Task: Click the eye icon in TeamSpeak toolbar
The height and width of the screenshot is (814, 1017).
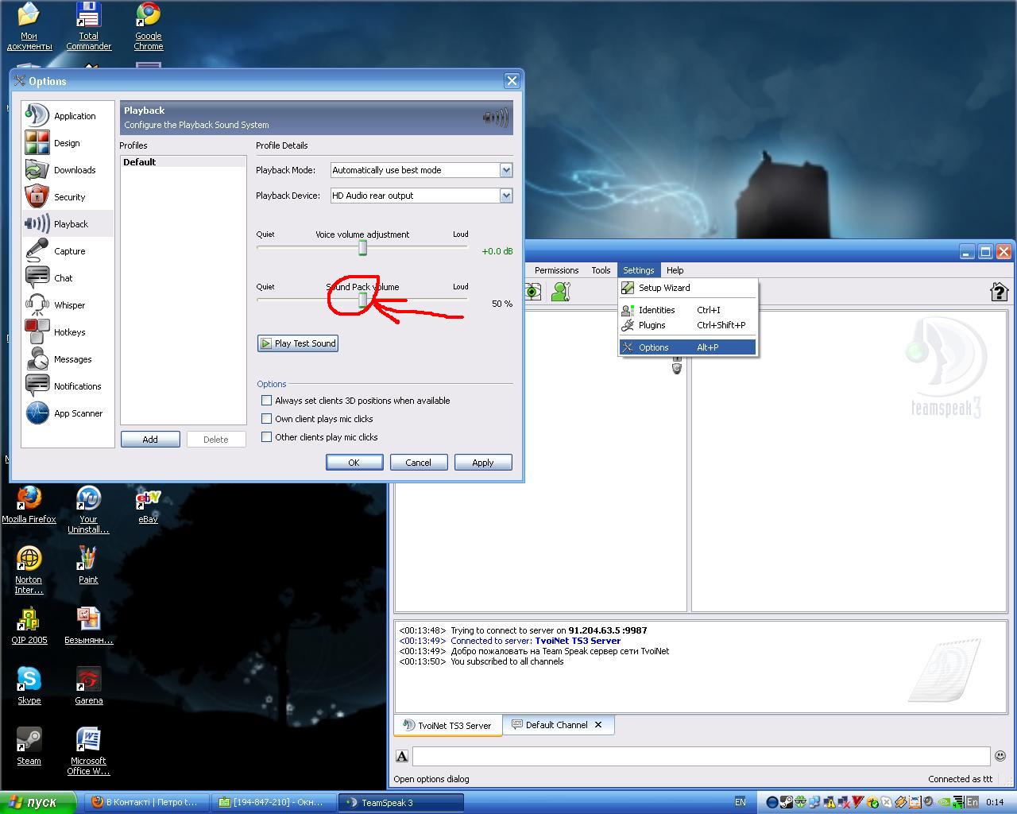Action: point(532,292)
